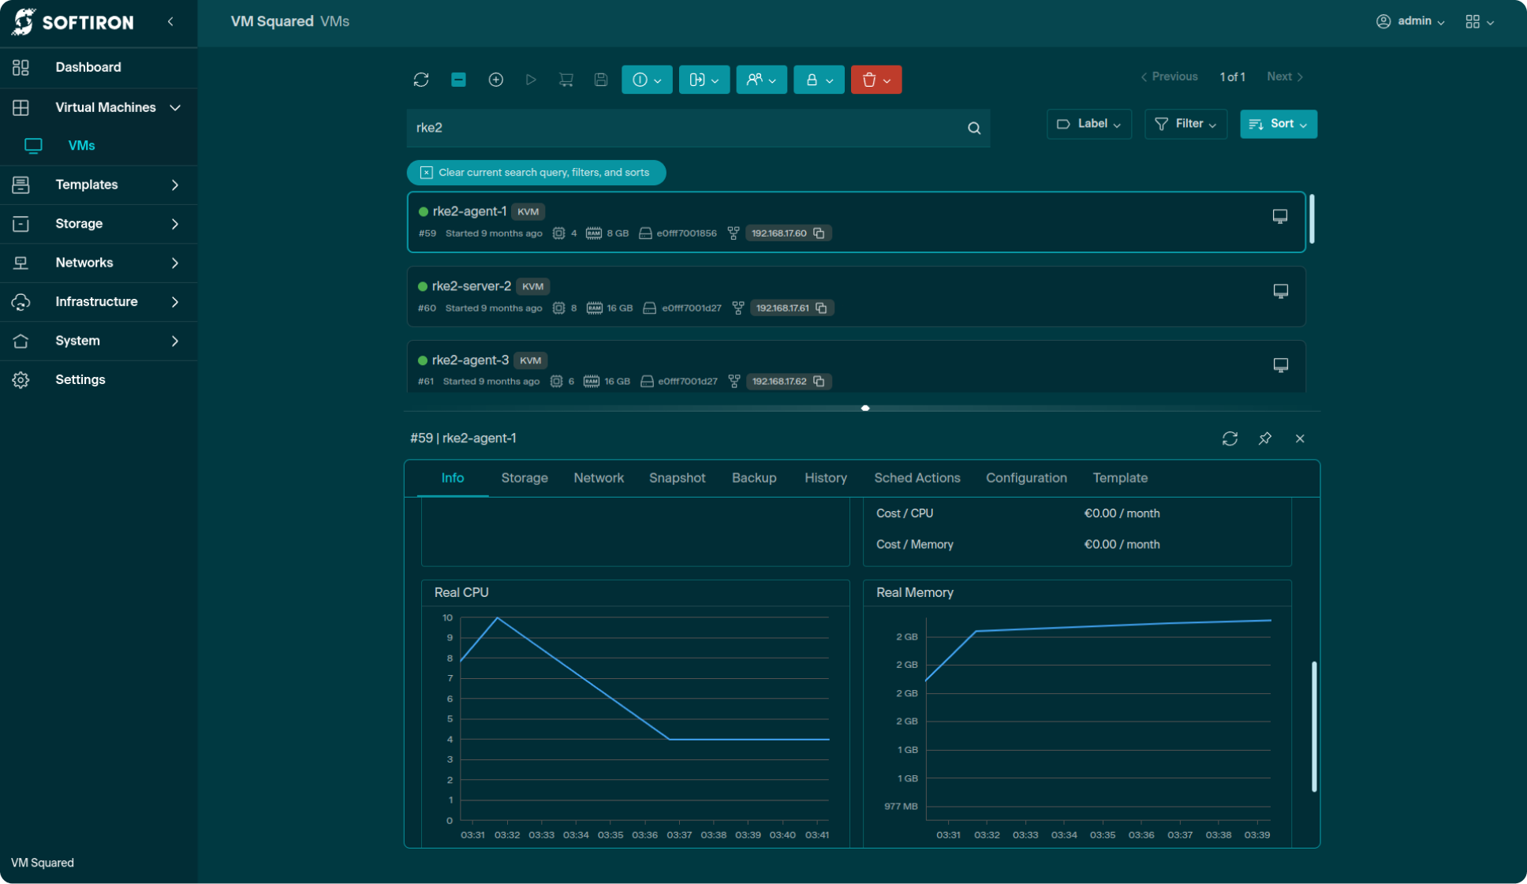Pin the rke2-agent-1 details panel
The width and height of the screenshot is (1527, 884).
click(1264, 438)
